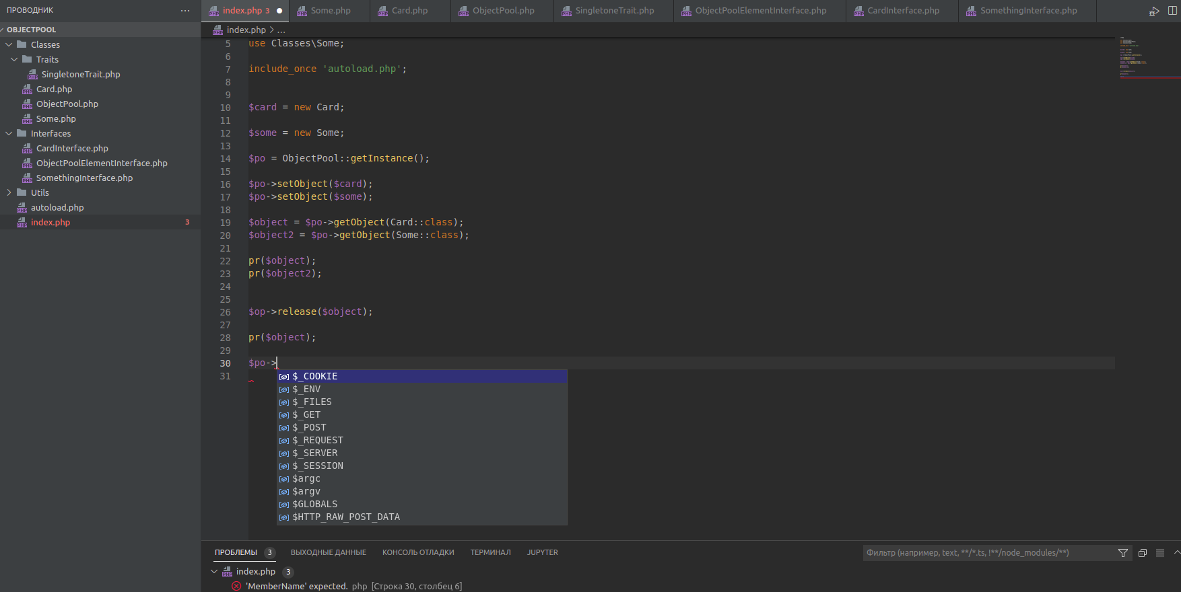
Task: Click the collapse all icon in the Problems panel
Action: tap(1143, 553)
